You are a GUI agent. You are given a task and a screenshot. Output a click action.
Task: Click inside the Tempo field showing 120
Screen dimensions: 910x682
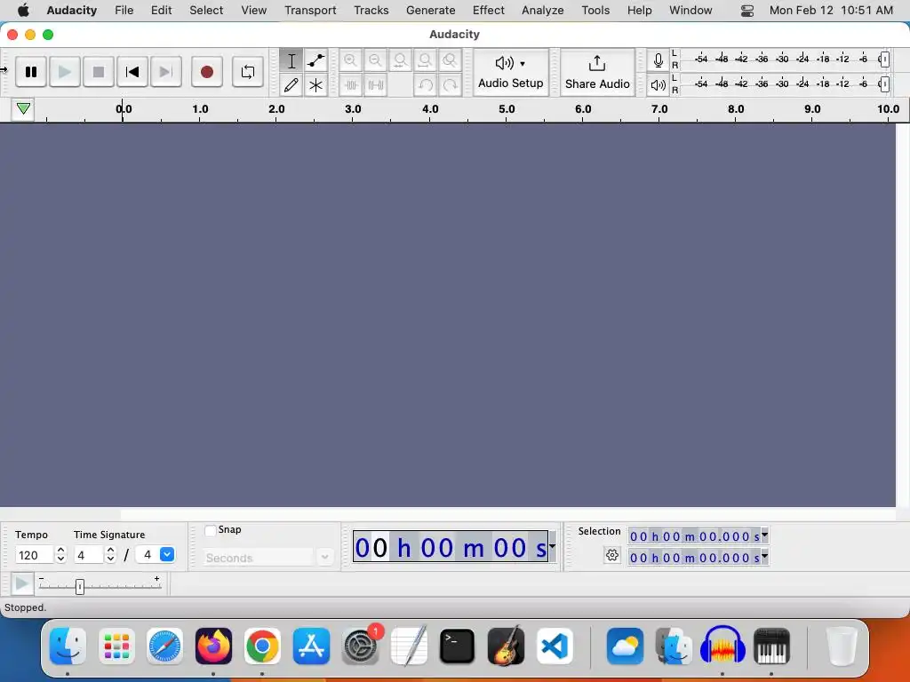point(35,555)
